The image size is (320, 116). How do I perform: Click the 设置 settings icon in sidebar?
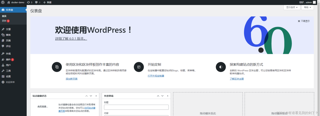[3, 76]
